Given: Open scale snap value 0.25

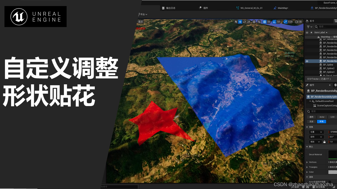Looking at the screenshot, I should 290,22.
